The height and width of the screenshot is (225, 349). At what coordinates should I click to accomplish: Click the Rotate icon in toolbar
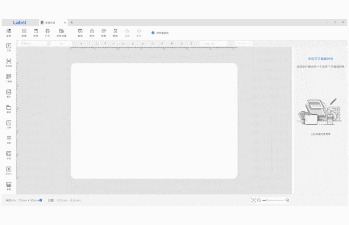tap(104, 32)
